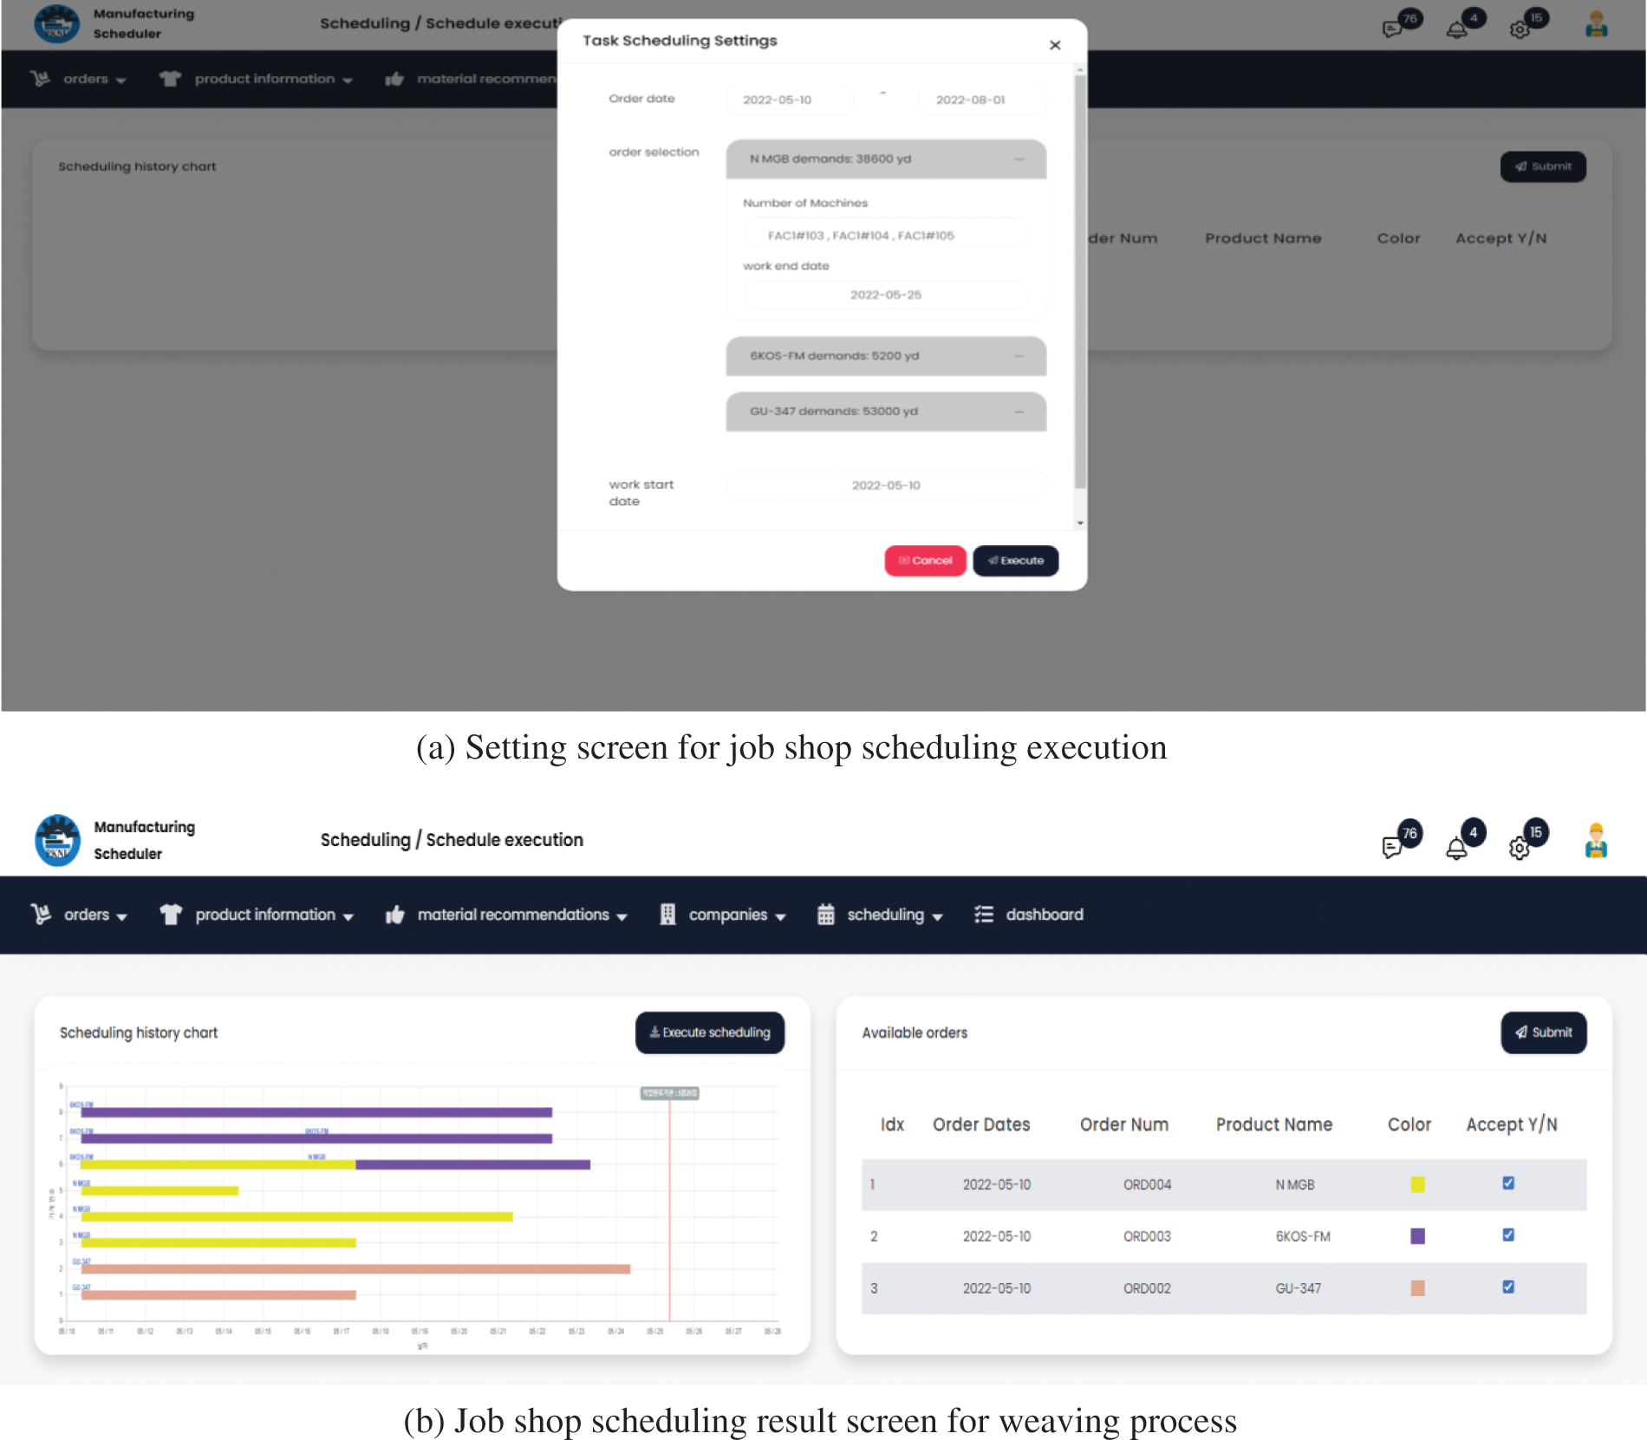Click the dashboard list icon in the navbar

pos(984,915)
